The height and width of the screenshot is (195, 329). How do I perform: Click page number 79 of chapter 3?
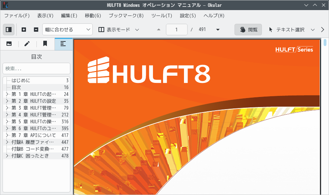(x=66, y=108)
